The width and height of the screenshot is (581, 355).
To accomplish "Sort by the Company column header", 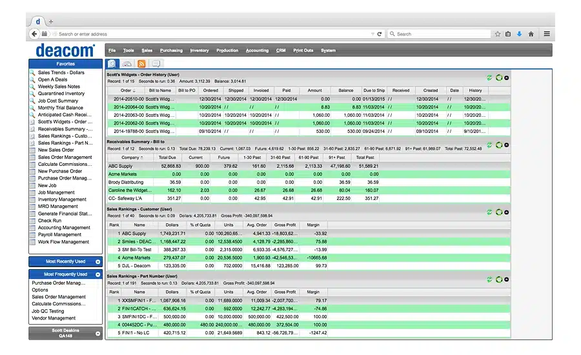I will coord(130,157).
